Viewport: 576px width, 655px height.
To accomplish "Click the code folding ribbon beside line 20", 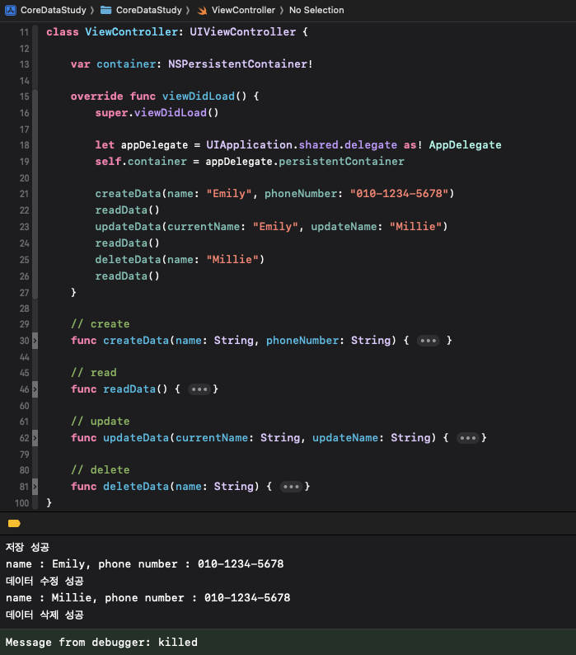I will [x=35, y=178].
